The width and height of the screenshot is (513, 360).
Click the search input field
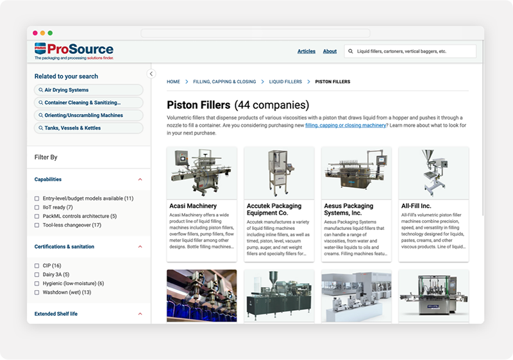click(x=410, y=51)
